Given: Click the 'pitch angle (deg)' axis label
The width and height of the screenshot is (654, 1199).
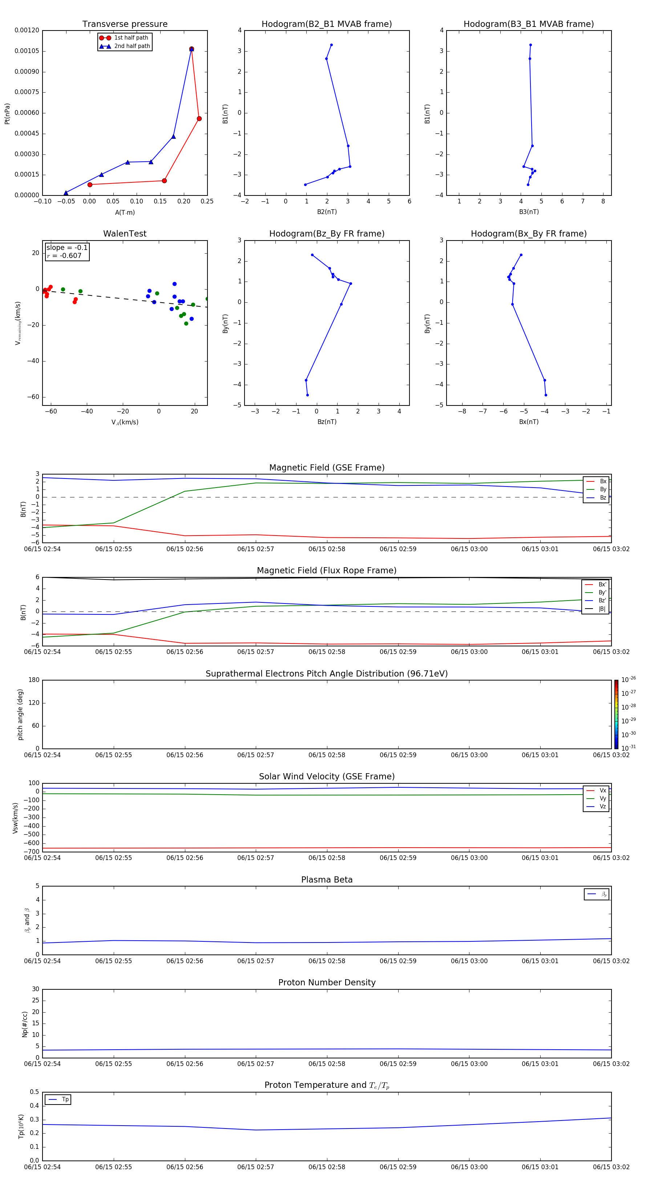Looking at the screenshot, I should click(x=20, y=714).
